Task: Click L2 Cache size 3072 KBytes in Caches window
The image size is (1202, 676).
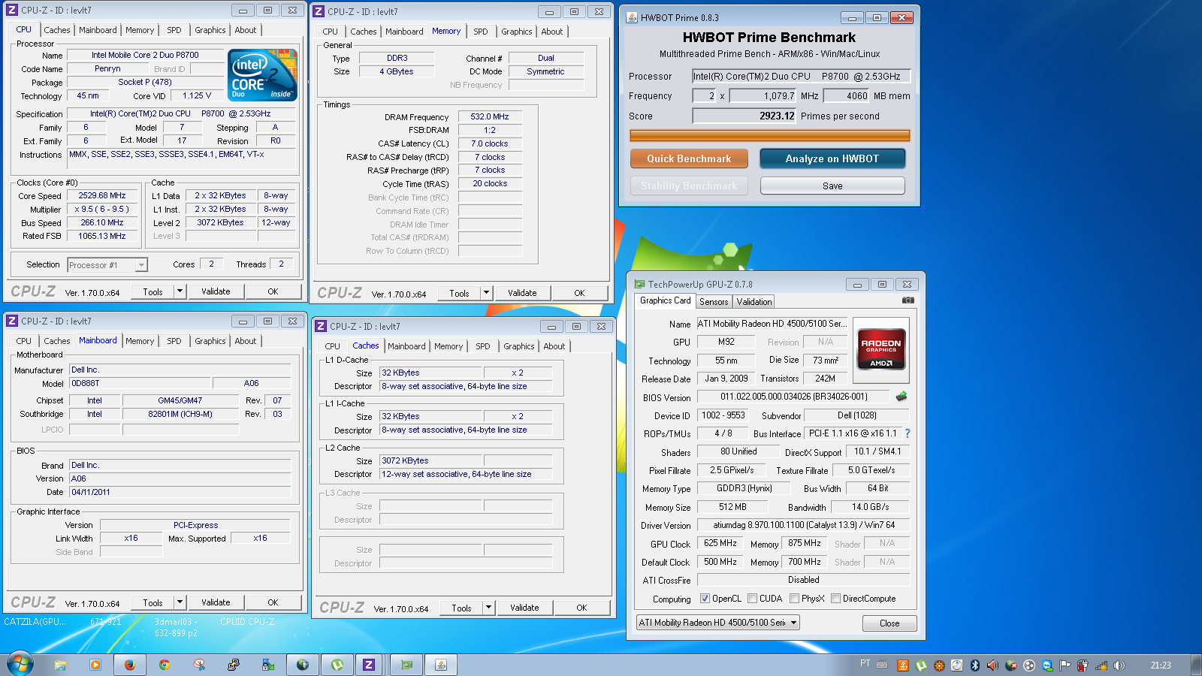Action: click(431, 460)
